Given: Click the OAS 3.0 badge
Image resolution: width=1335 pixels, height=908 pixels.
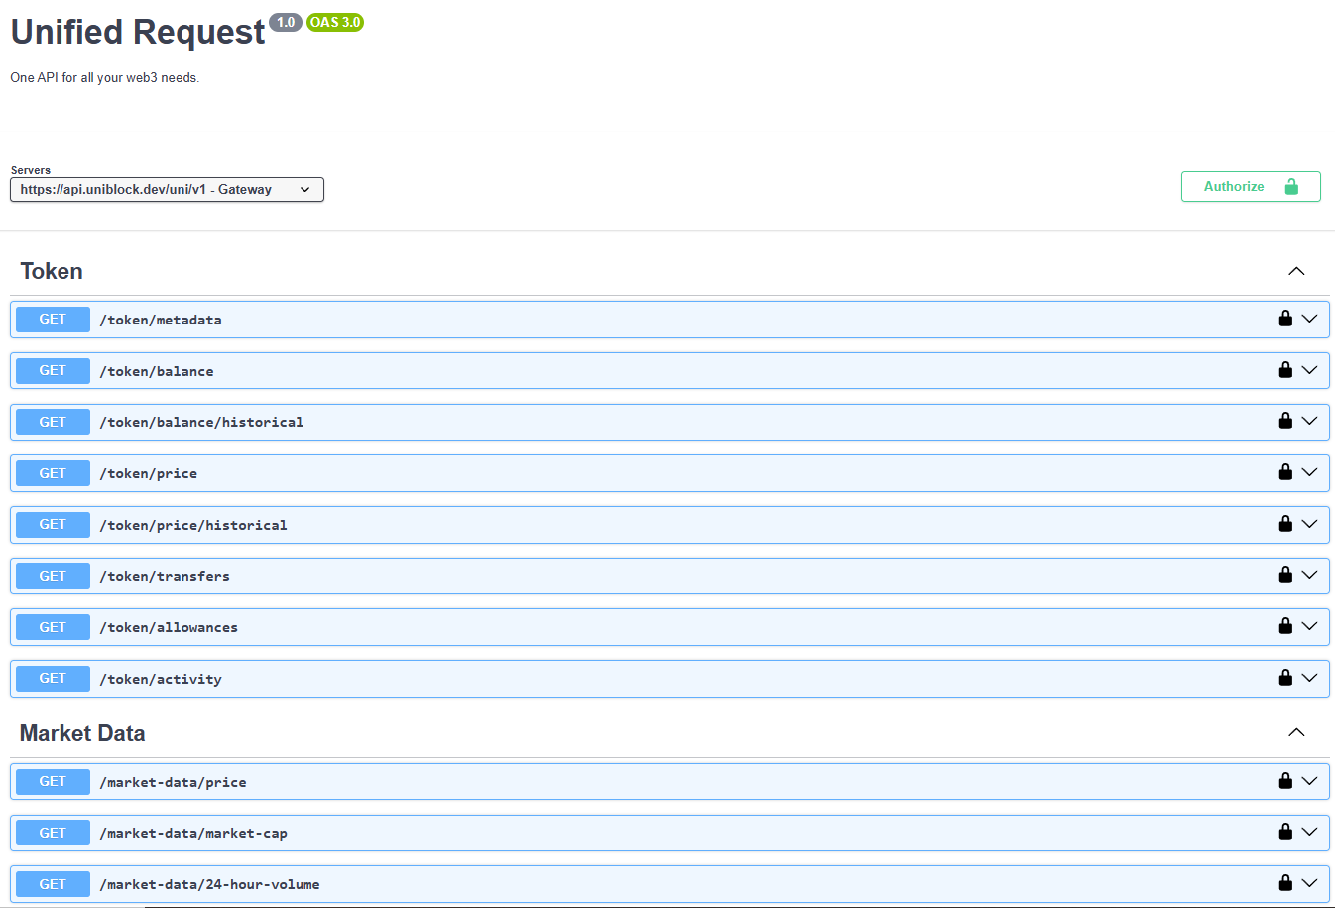Looking at the screenshot, I should tap(335, 22).
